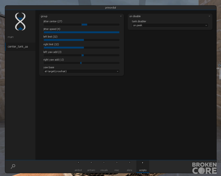Click the left yaw add (3) label

[x=52, y=52]
